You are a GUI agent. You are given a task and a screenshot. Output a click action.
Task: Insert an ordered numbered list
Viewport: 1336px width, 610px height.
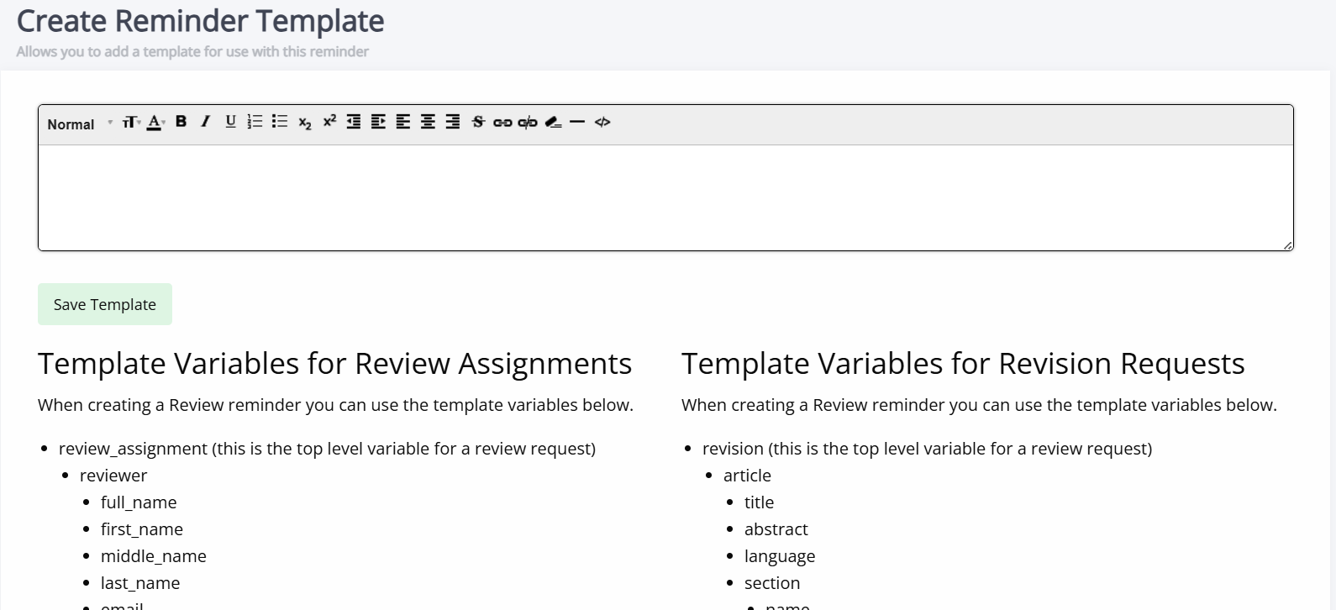[x=255, y=122]
